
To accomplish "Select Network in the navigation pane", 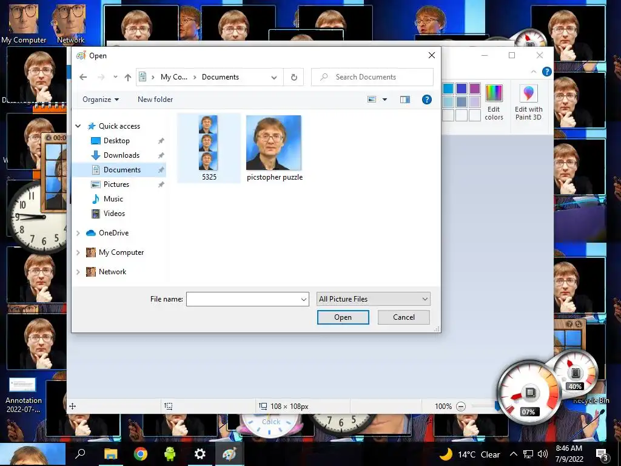I will 112,272.
